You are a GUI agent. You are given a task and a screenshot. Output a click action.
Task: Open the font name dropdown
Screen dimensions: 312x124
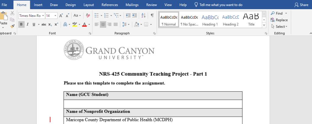[43, 16]
